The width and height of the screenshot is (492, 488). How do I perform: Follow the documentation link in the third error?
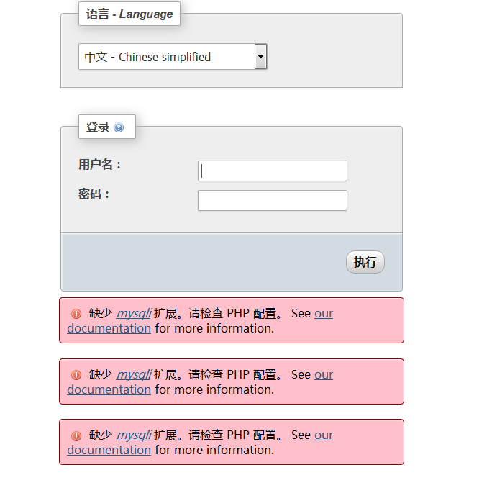(109, 450)
